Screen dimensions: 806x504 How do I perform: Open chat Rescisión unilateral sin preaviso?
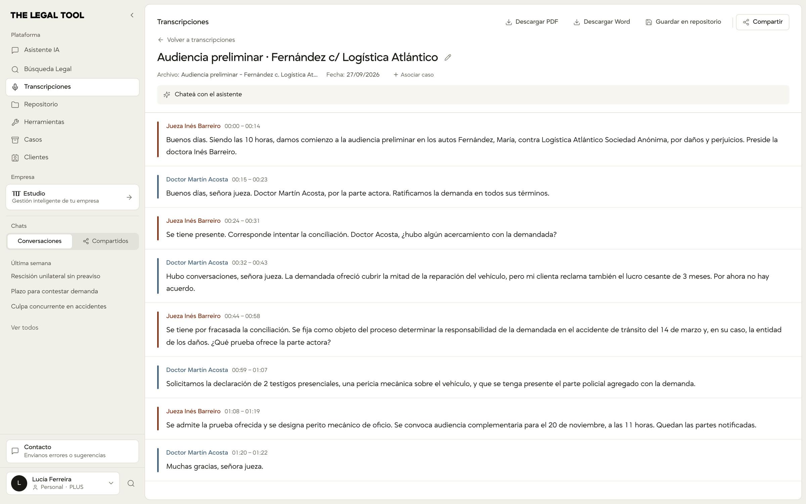(x=55, y=276)
